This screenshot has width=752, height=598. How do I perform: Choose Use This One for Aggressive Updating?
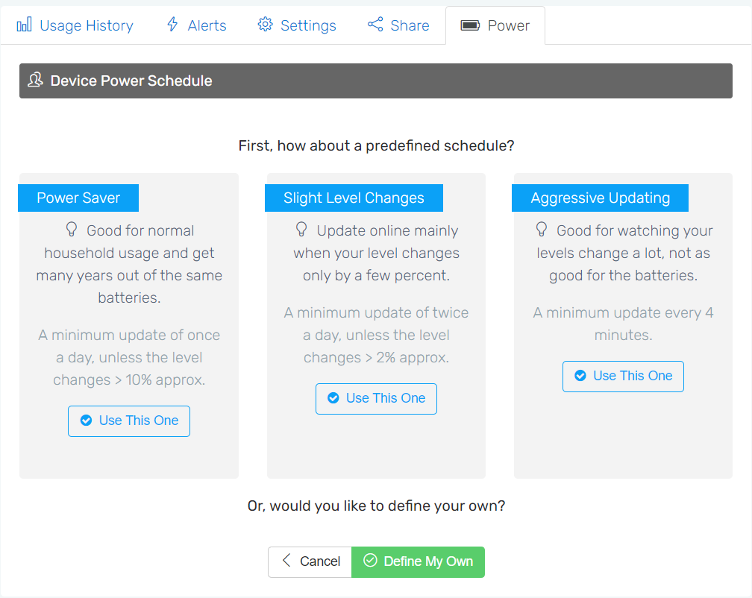pyautogui.click(x=623, y=376)
